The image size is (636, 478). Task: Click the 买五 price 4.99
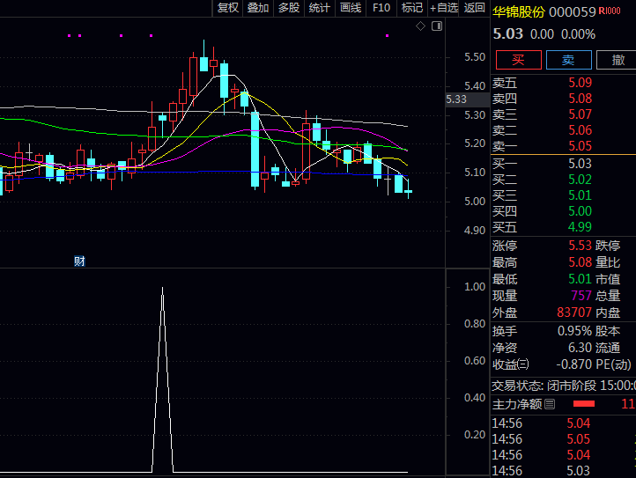click(580, 227)
